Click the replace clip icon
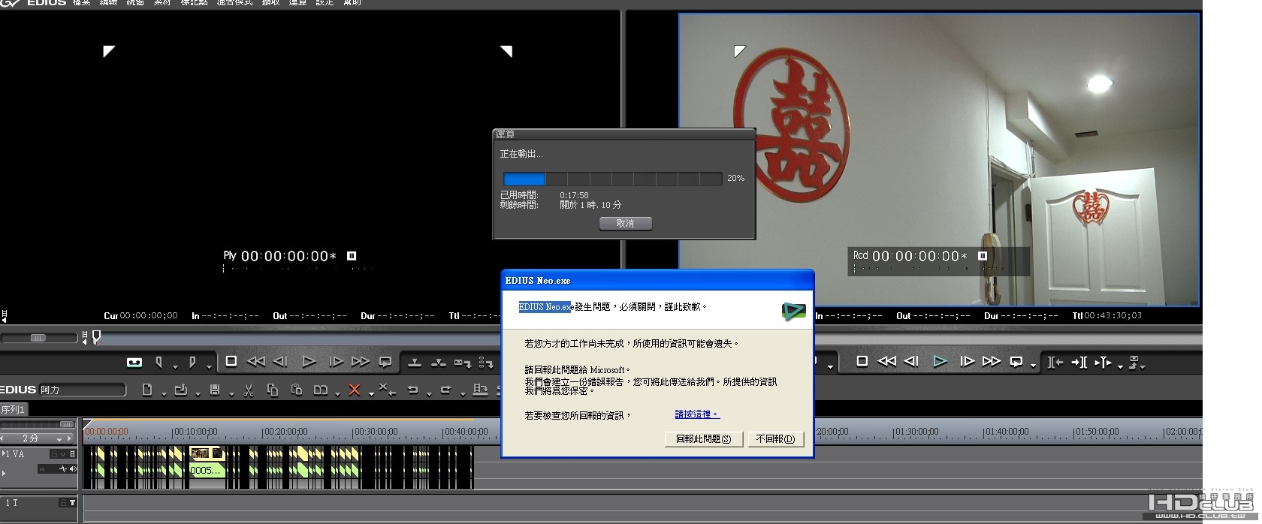 click(321, 390)
